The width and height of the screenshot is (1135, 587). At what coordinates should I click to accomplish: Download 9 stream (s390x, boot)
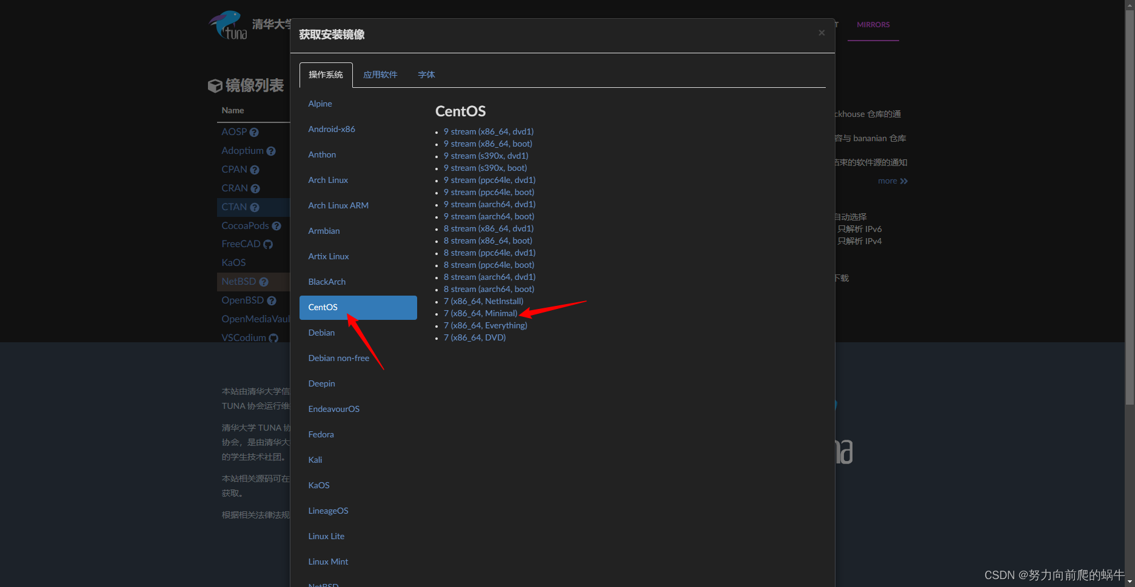(485, 168)
